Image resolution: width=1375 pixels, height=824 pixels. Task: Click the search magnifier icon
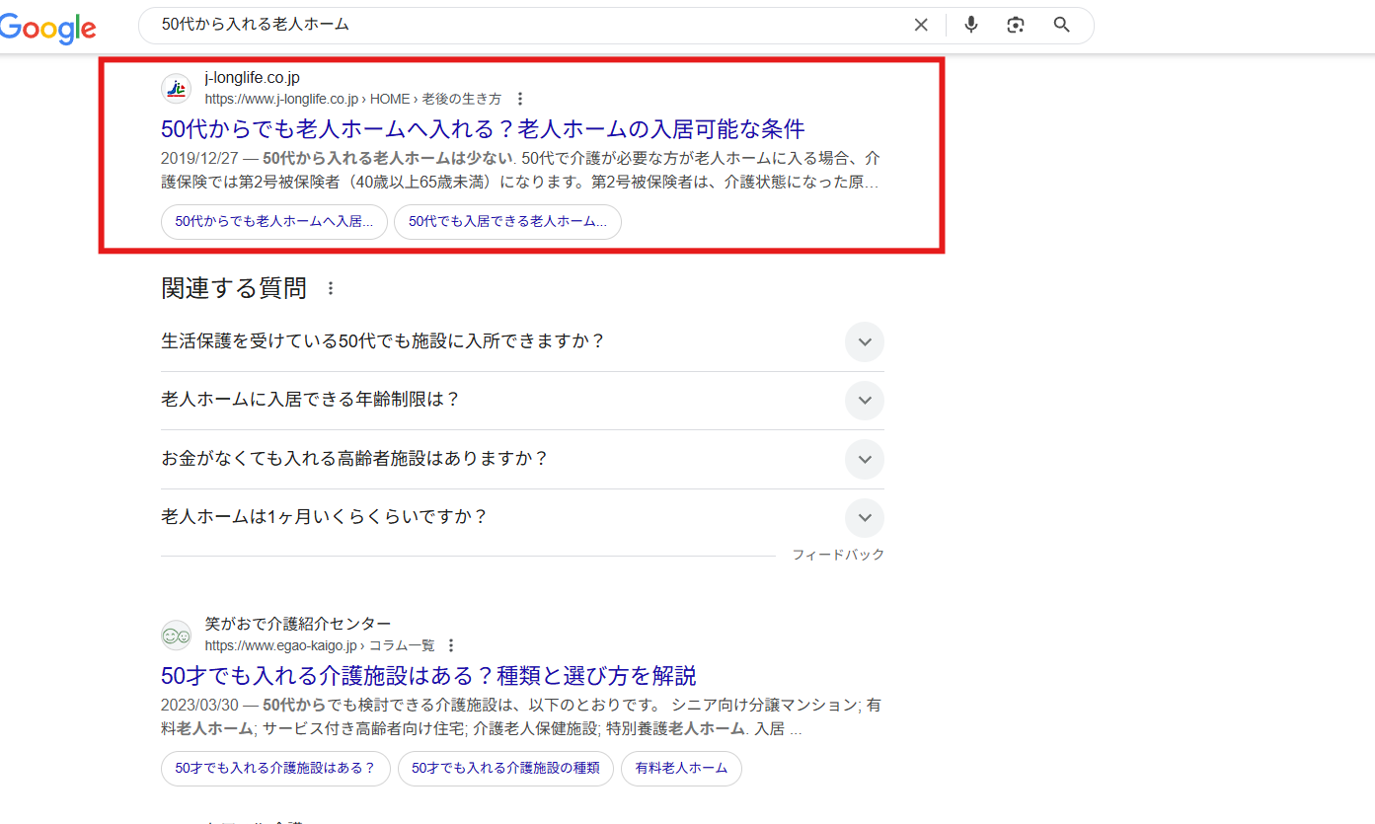click(1061, 25)
